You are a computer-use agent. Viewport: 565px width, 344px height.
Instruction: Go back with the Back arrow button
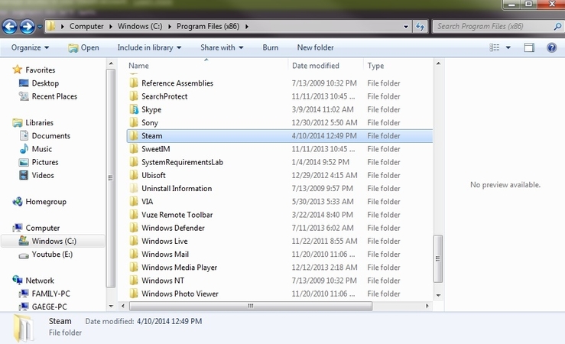click(x=10, y=27)
